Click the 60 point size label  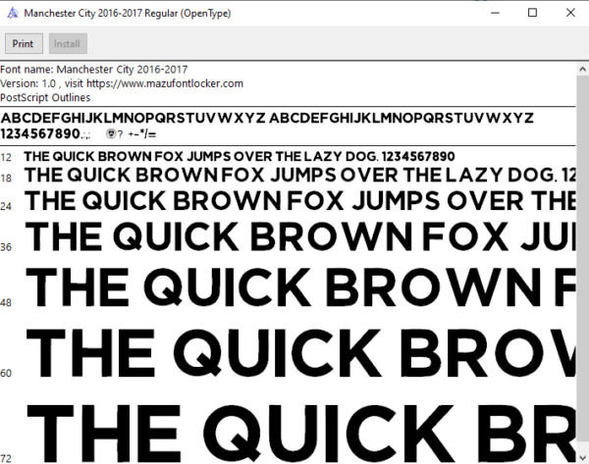coord(6,373)
